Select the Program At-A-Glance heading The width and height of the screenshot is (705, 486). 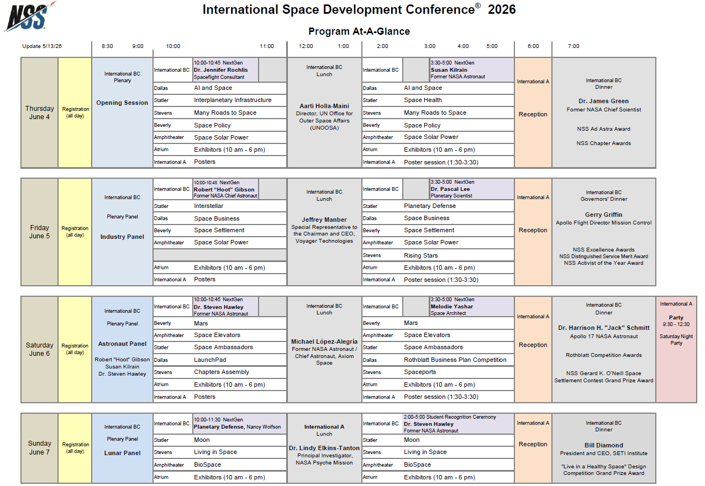(x=359, y=31)
